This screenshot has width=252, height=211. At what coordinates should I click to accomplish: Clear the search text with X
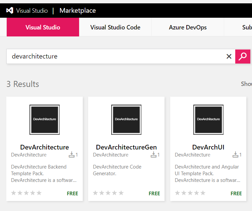pos(229,56)
